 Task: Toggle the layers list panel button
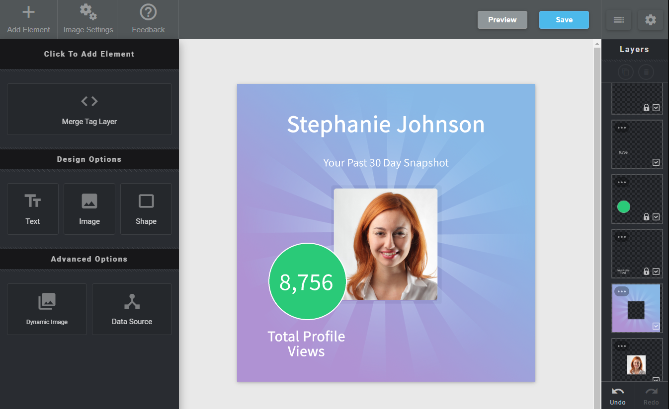point(619,20)
